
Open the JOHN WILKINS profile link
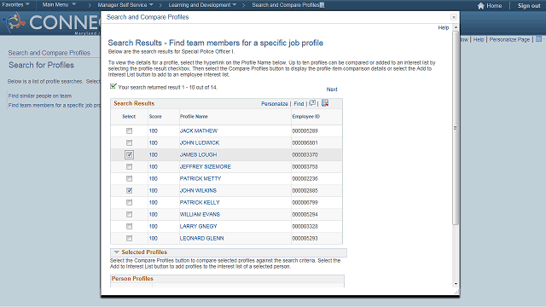[x=198, y=190]
